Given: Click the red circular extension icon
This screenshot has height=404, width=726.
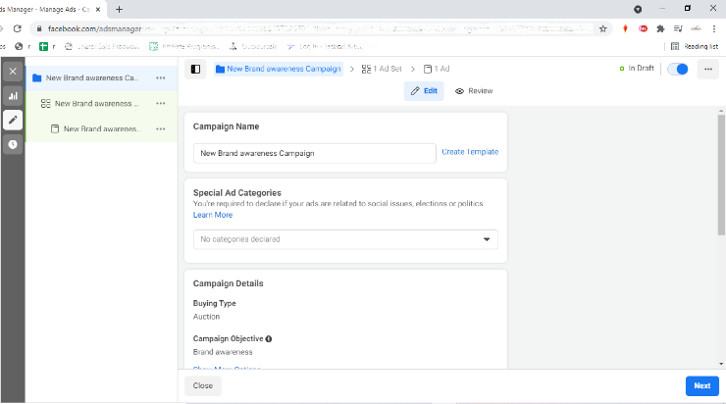Looking at the screenshot, I should pos(643,28).
